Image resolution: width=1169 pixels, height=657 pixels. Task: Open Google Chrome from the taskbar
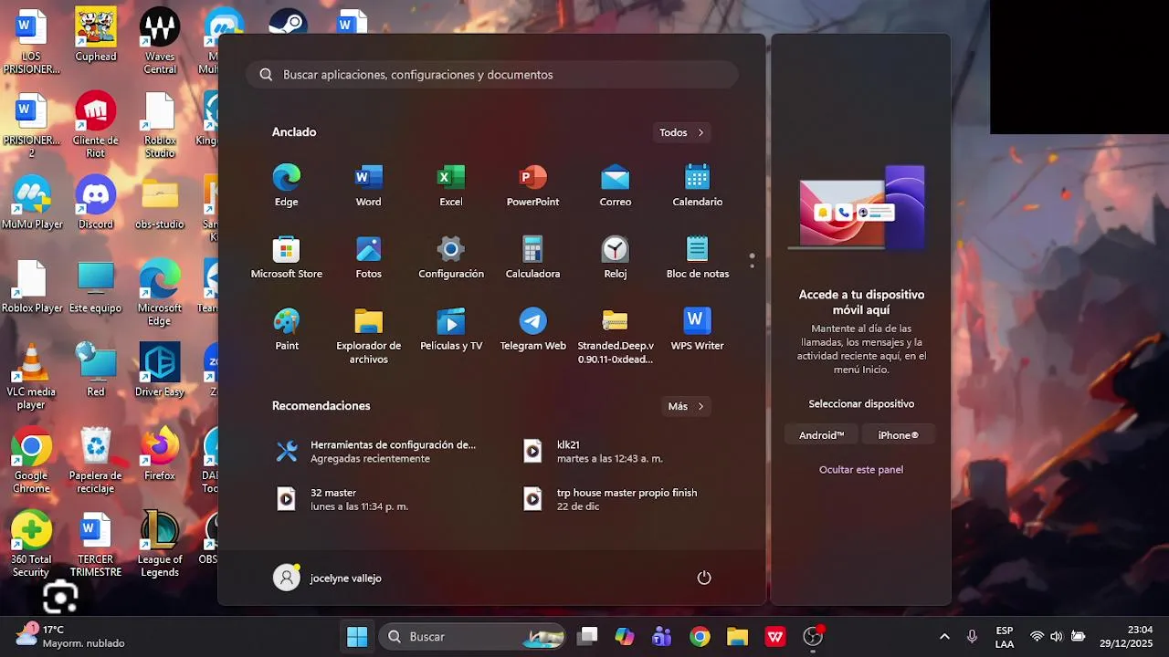coord(700,637)
